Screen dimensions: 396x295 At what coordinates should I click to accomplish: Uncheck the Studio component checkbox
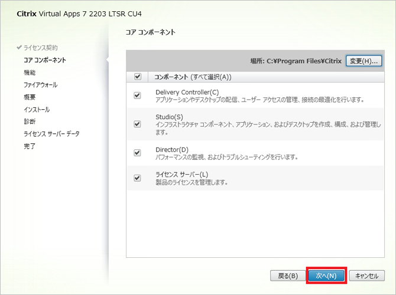click(138, 124)
